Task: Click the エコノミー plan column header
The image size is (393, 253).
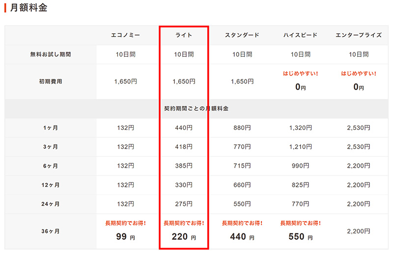Action: [125, 35]
